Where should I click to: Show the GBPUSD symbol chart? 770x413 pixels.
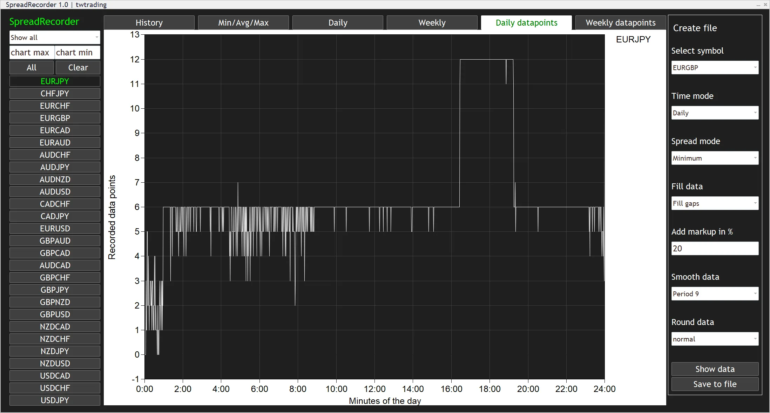[x=55, y=314]
